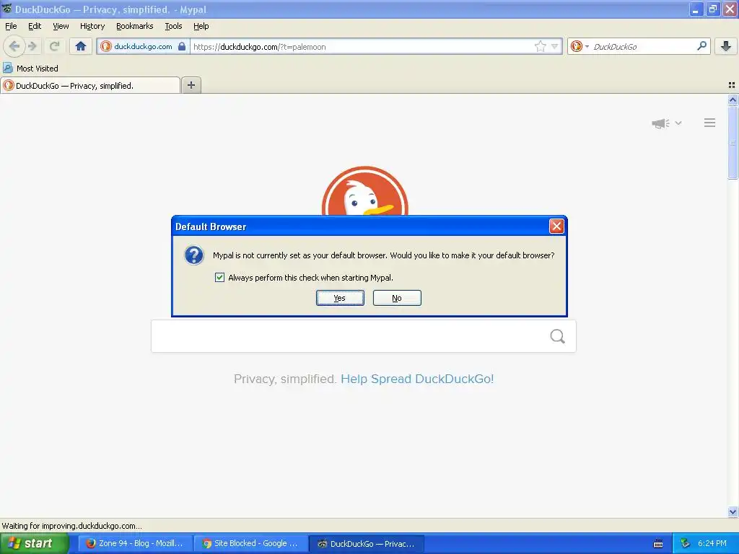Open the tab groups grid icon
The height and width of the screenshot is (554, 739).
[x=732, y=85]
